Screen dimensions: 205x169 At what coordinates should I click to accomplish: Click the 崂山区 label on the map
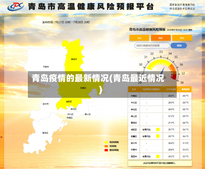point(88,114)
